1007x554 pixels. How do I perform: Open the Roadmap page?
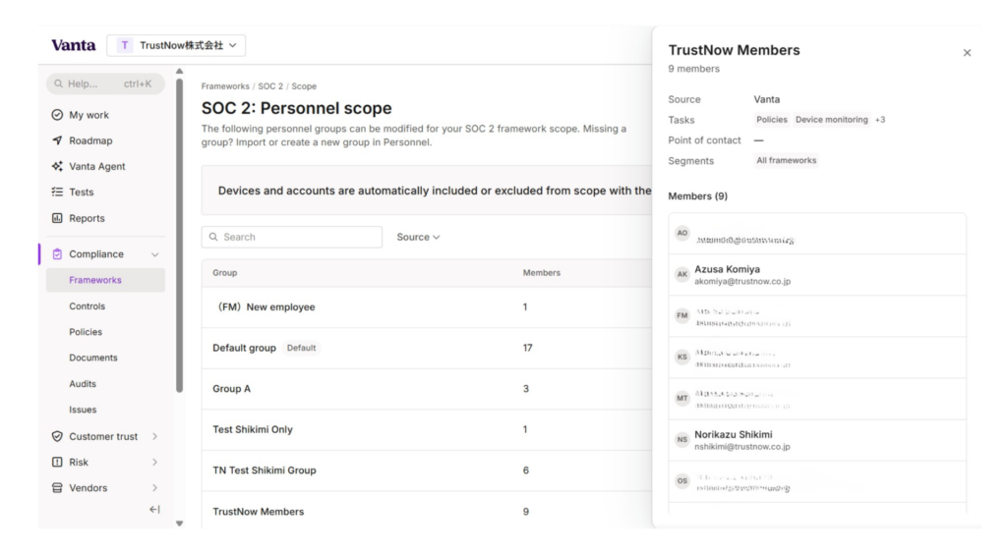[90, 140]
